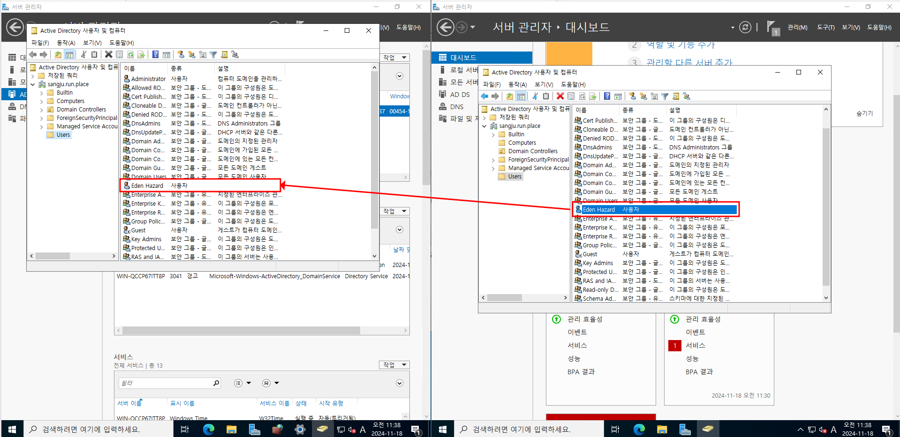The height and width of the screenshot is (437, 900).
Task: Expand ForeignSecurityPrincipals in right Active Directory tree
Action: pos(493,160)
